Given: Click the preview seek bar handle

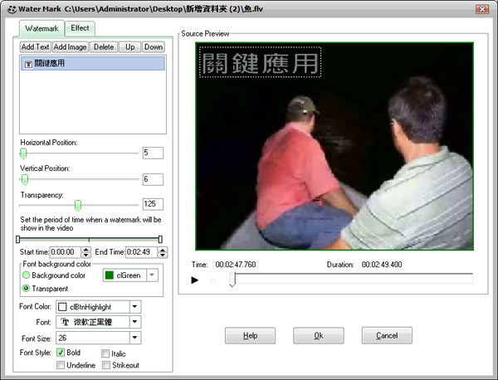Looking at the screenshot, I should pos(232,279).
